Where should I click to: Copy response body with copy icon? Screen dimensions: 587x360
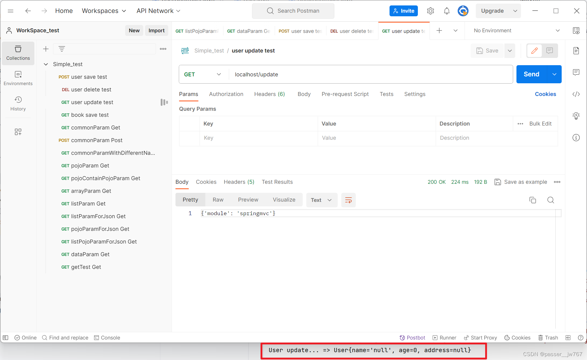[533, 200]
